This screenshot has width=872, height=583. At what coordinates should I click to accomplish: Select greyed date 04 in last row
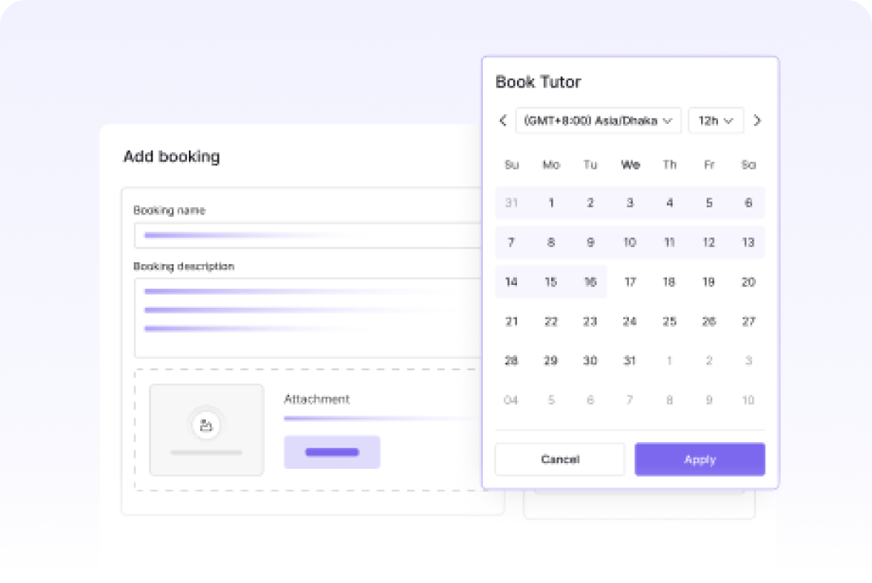point(511,400)
